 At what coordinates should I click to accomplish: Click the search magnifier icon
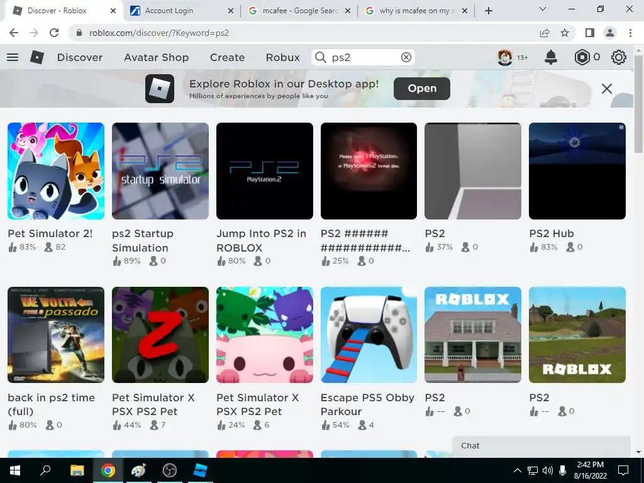point(320,57)
